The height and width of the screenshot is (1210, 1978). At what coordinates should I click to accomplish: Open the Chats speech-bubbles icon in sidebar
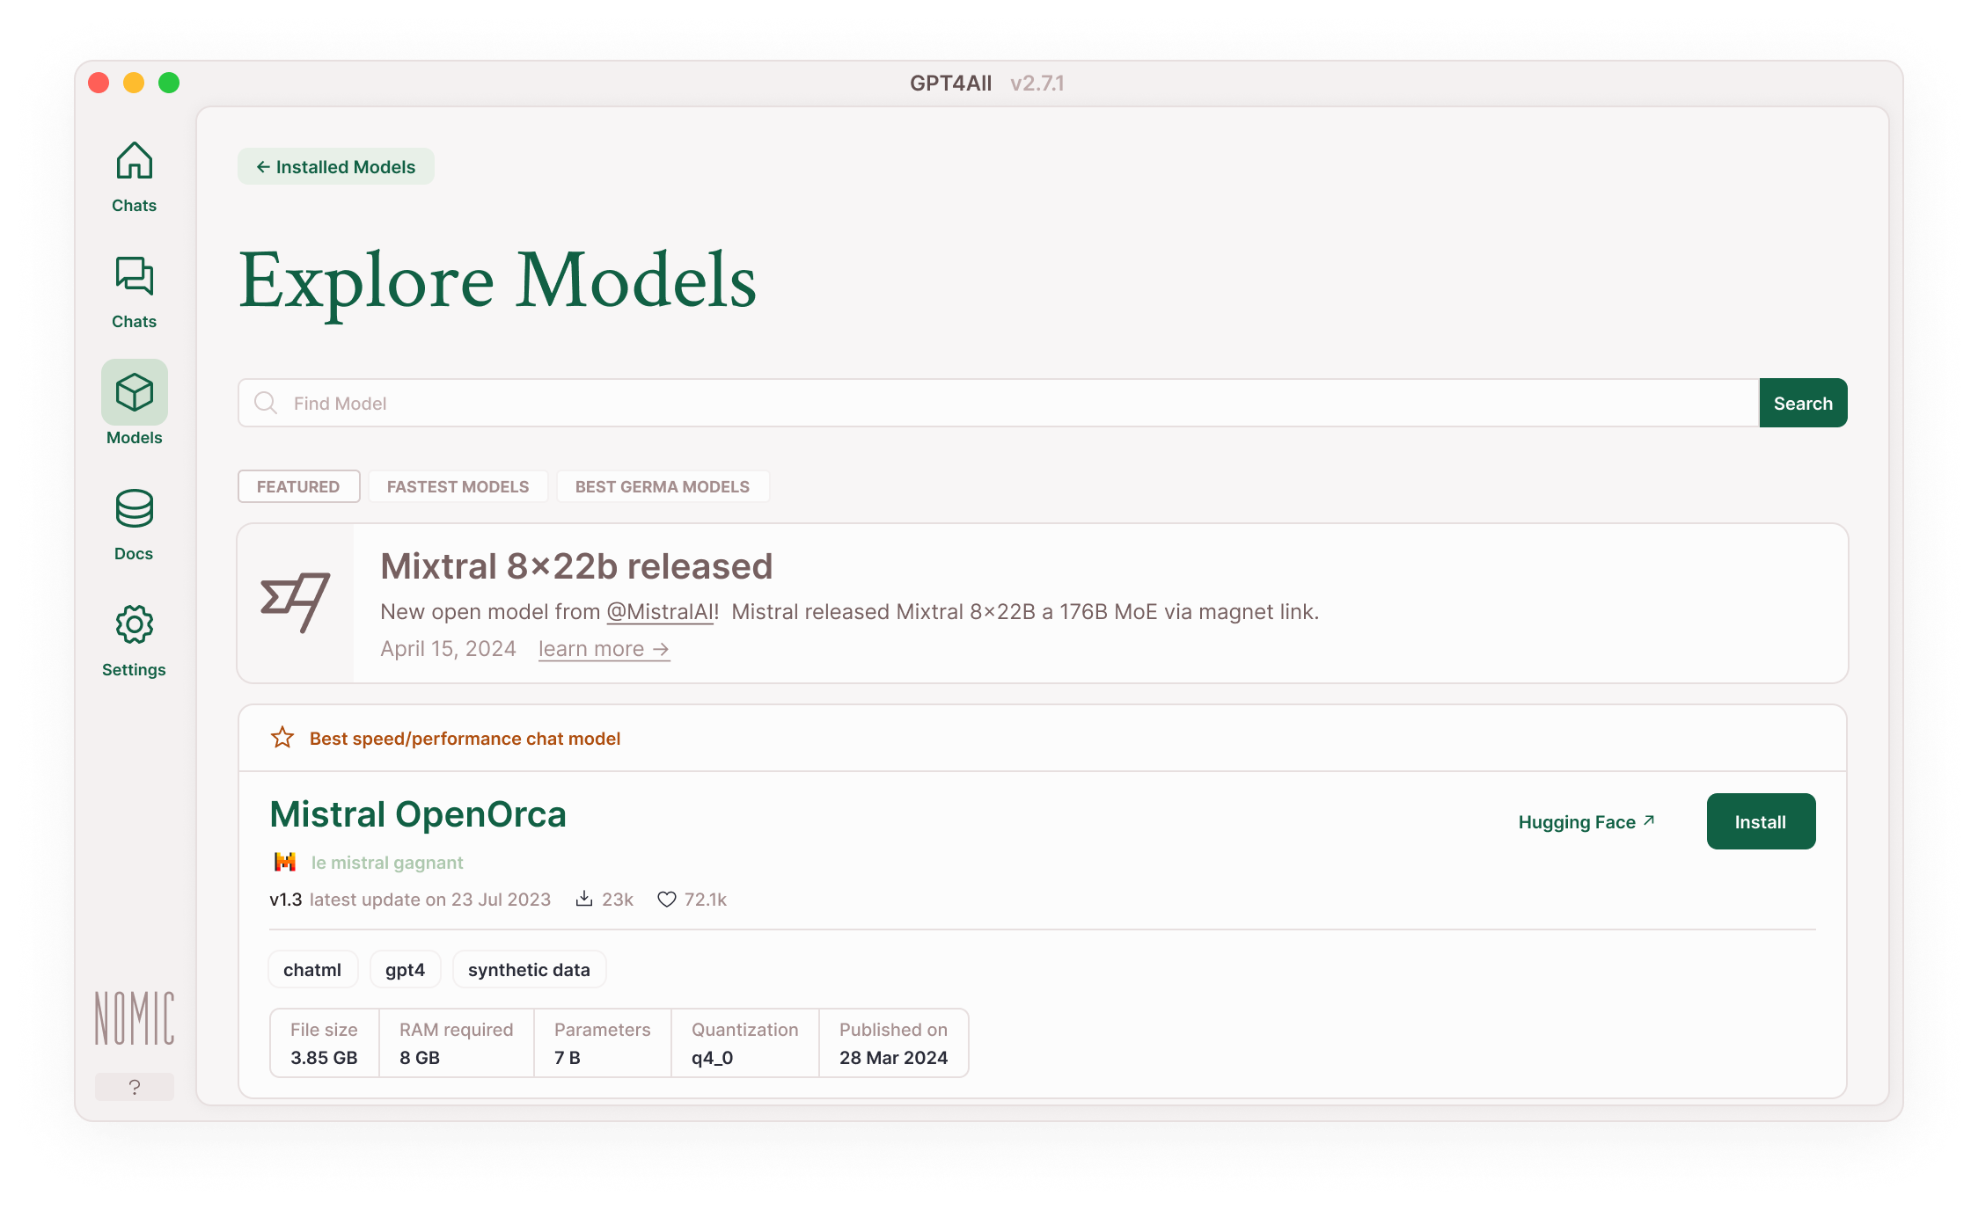[134, 276]
